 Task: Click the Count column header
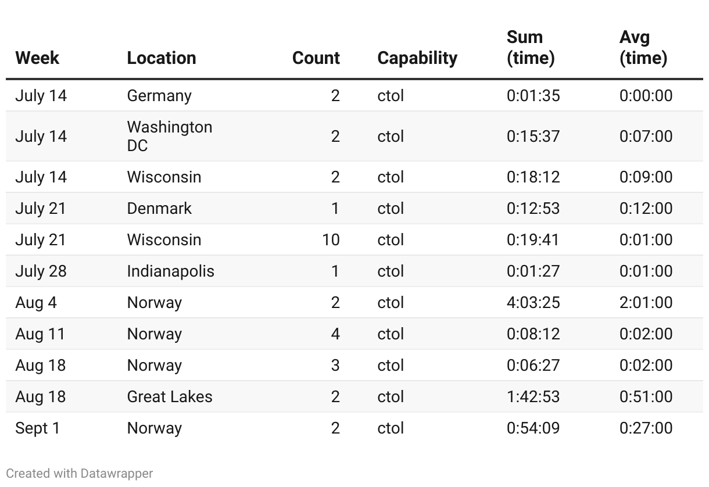tap(316, 58)
